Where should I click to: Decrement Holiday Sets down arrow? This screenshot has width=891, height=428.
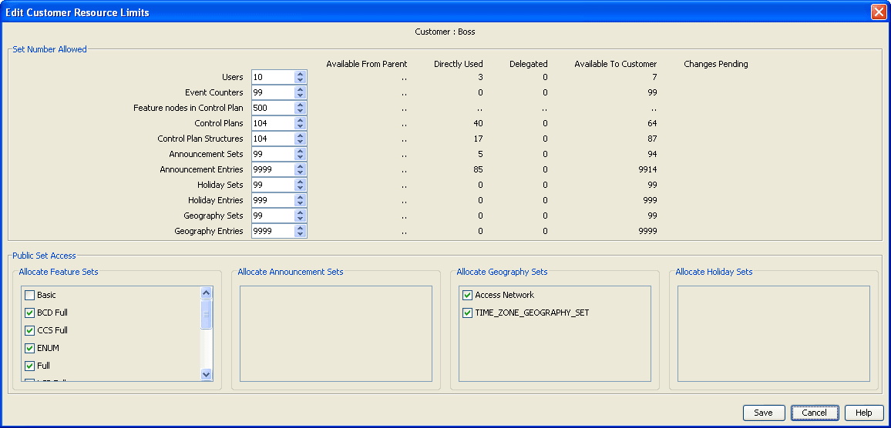pos(300,188)
